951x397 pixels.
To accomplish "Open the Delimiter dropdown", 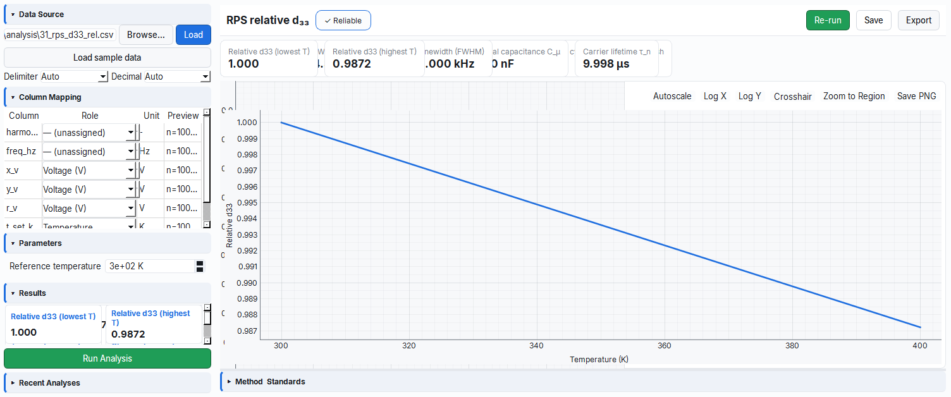I will click(74, 76).
